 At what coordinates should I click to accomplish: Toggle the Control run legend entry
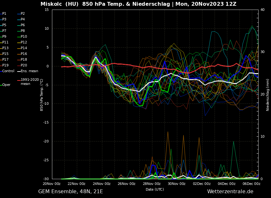point(8,71)
